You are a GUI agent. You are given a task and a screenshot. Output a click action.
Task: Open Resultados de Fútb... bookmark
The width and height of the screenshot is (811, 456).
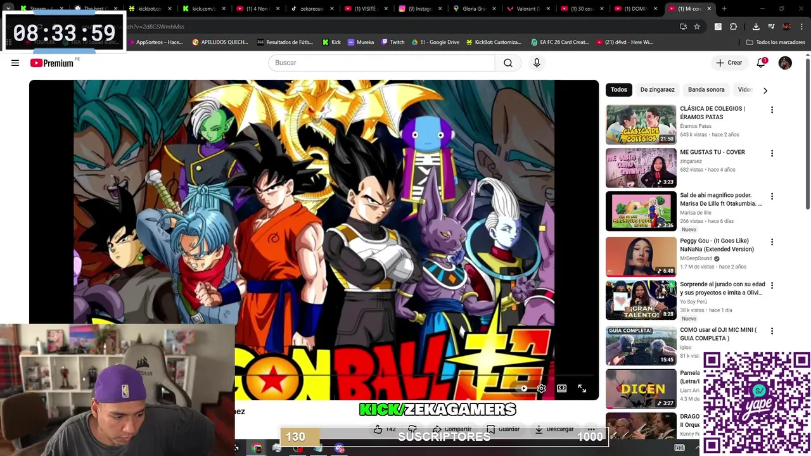285,42
